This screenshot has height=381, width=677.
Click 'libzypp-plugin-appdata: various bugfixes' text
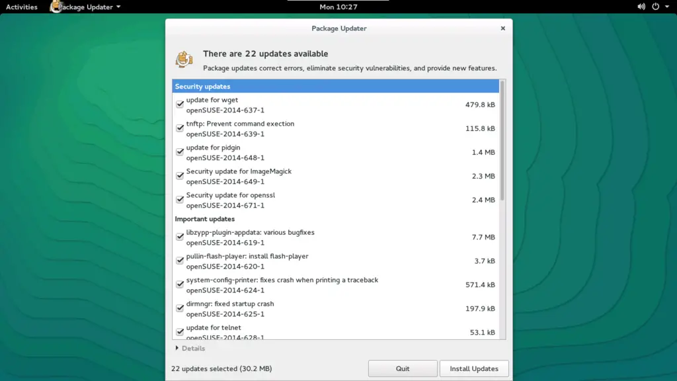click(251, 232)
